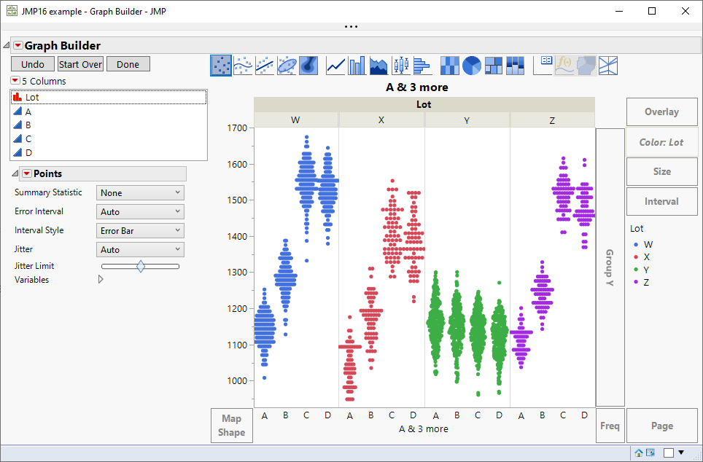The width and height of the screenshot is (703, 462).
Task: Open the Summary Statistic dropdown
Action: coord(139,192)
